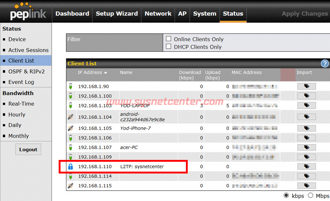This screenshot has height=201, width=330.
Task: Select the kbps radio button
Action: (286, 195)
